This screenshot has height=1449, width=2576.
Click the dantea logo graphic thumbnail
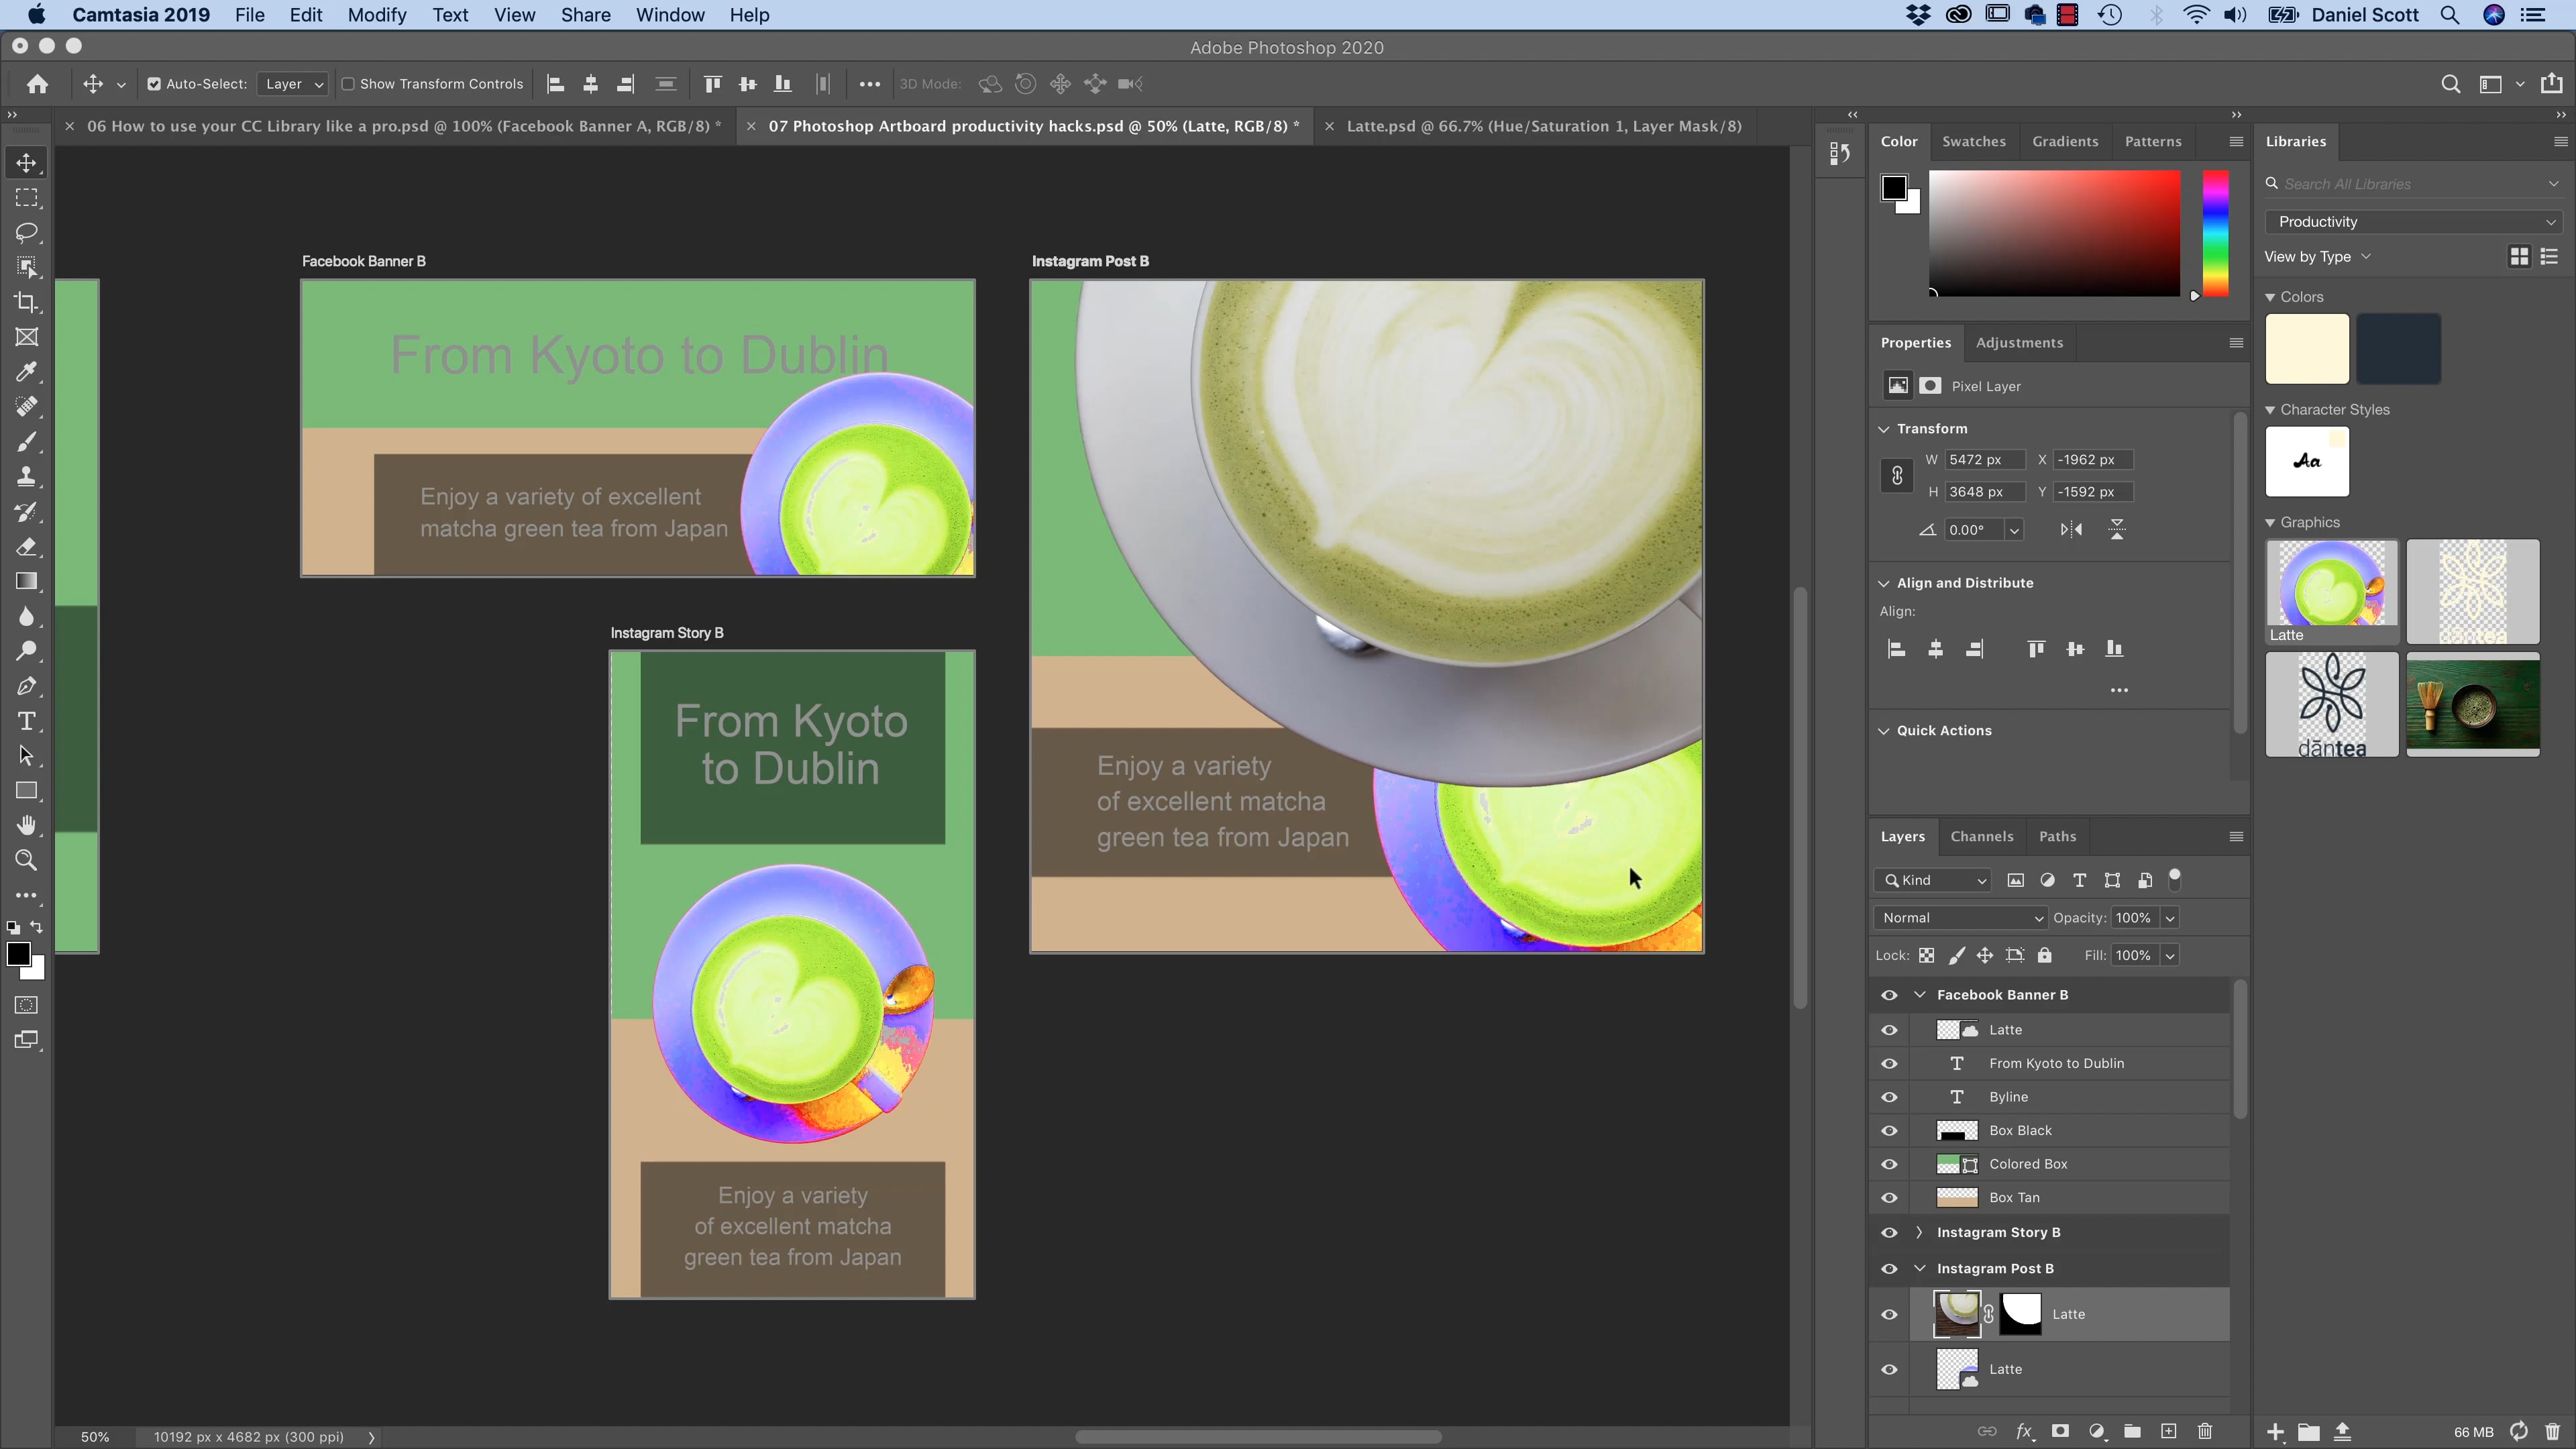[x=2331, y=705]
